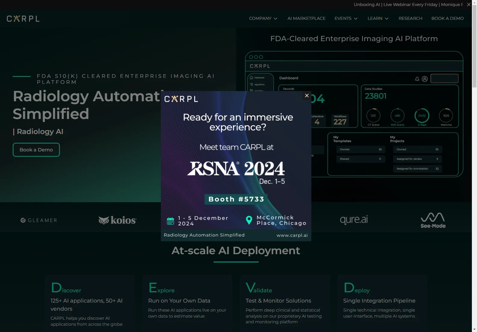Click the location pin icon in popup

[249, 220]
